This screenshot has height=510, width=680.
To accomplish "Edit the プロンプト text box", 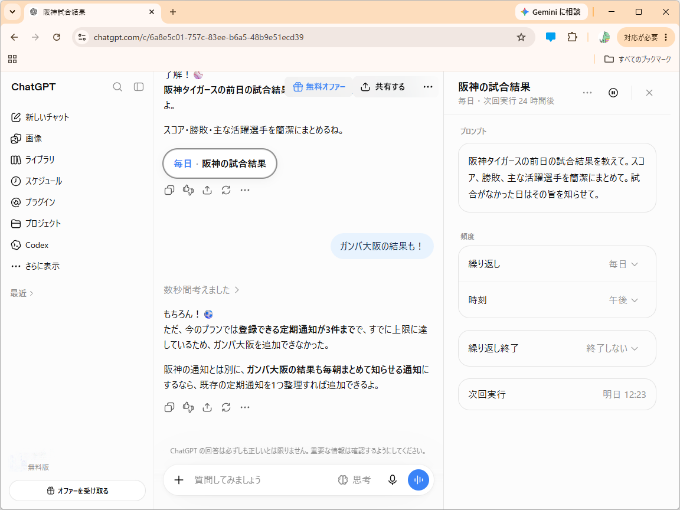I will [557, 178].
